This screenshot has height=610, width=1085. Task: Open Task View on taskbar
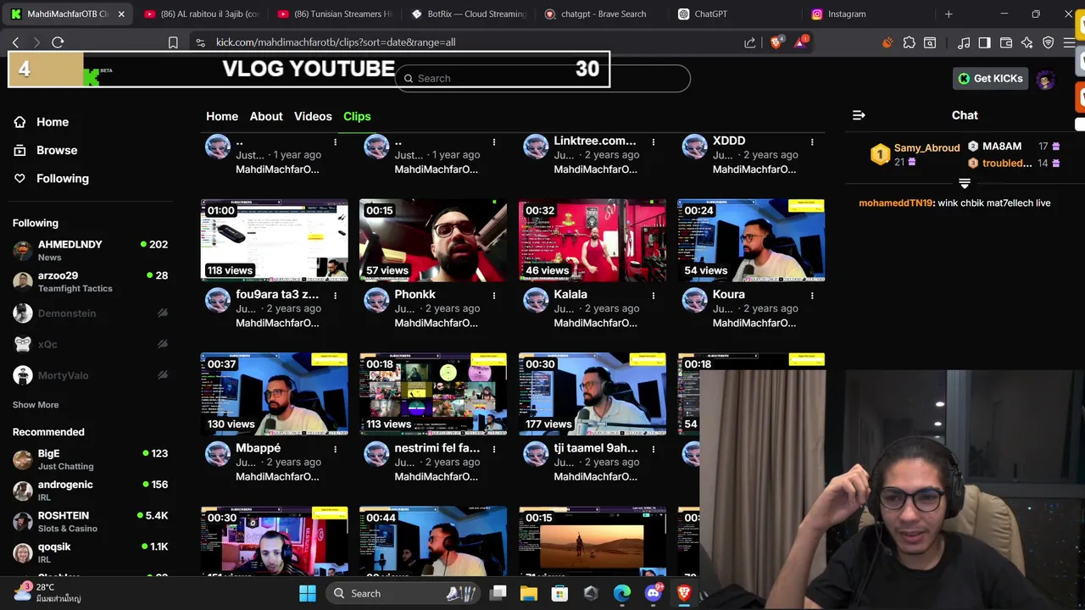click(x=498, y=593)
